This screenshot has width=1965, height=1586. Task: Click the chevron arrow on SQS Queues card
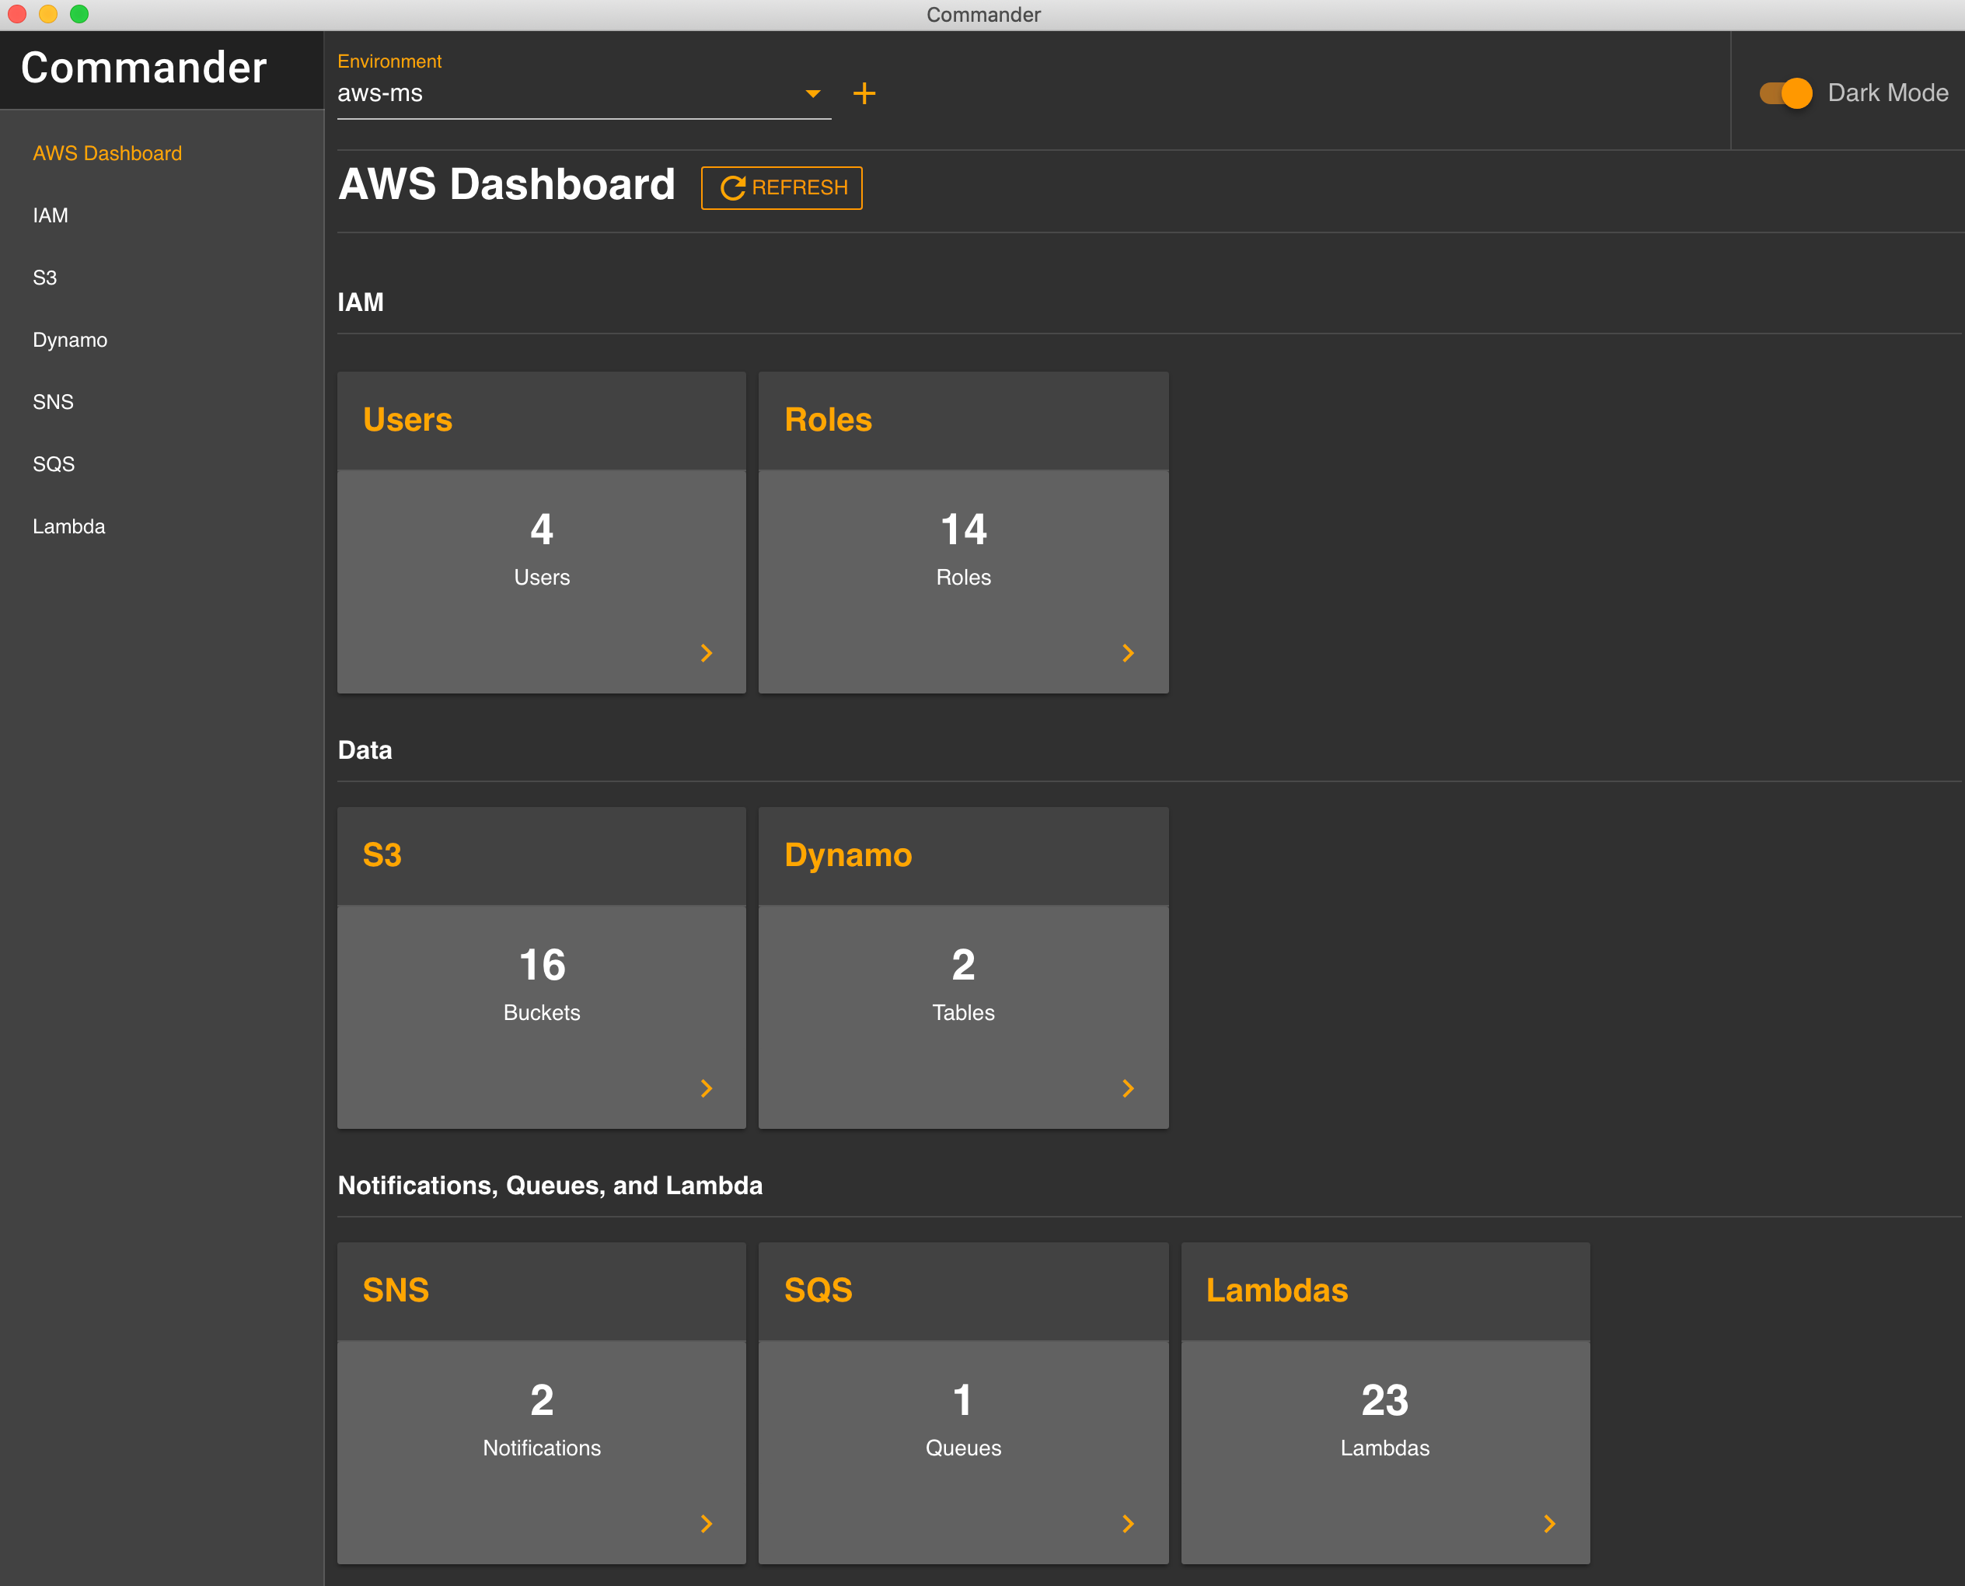click(x=1128, y=1524)
